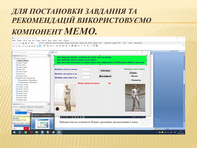Click the Word zoom slider in status bar

pos(177,129)
